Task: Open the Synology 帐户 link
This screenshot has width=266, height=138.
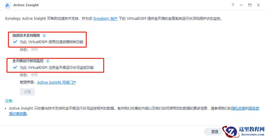Action: tap(105, 19)
